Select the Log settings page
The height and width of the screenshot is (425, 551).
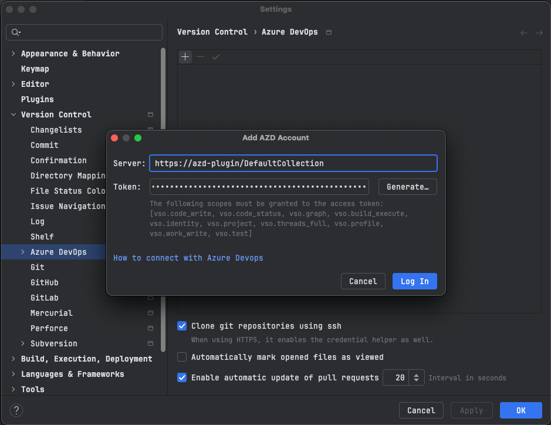(x=38, y=221)
